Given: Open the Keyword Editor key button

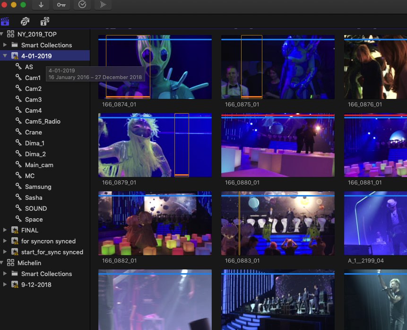Looking at the screenshot, I should tap(61, 5).
